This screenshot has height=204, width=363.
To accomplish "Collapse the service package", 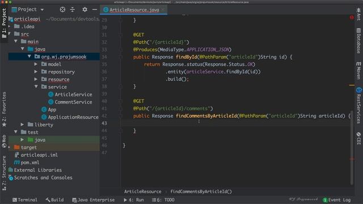I will tap(36, 87).
